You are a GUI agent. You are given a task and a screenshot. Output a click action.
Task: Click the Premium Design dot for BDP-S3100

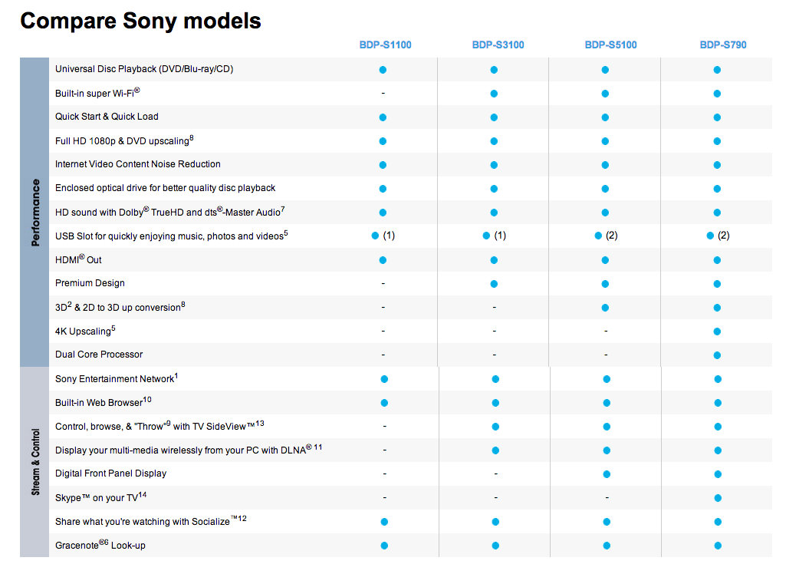(x=494, y=284)
